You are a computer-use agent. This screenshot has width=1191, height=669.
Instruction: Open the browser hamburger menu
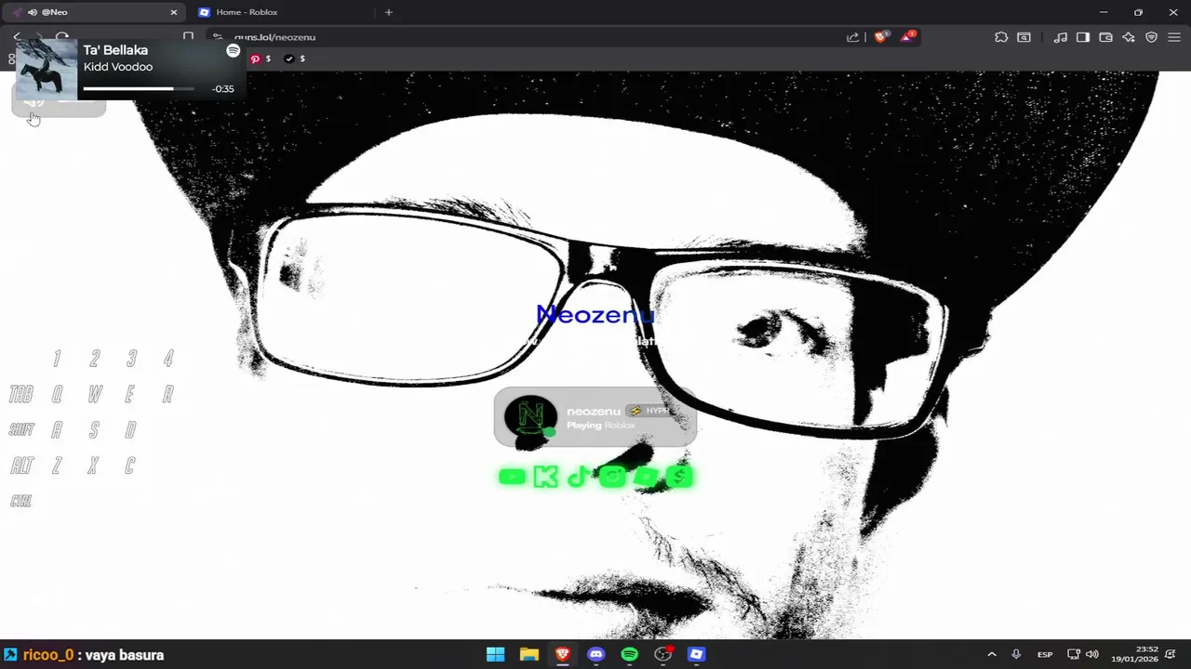(1174, 37)
